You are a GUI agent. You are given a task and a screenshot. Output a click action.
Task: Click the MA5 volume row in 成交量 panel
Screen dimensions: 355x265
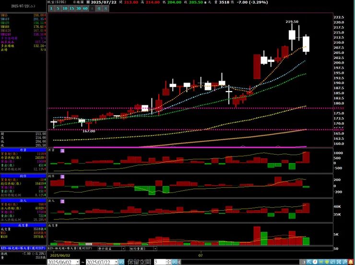[23, 233]
